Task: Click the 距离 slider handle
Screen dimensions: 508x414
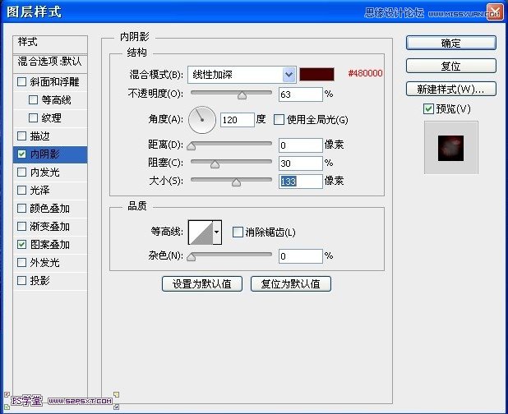Action: pyautogui.click(x=192, y=146)
